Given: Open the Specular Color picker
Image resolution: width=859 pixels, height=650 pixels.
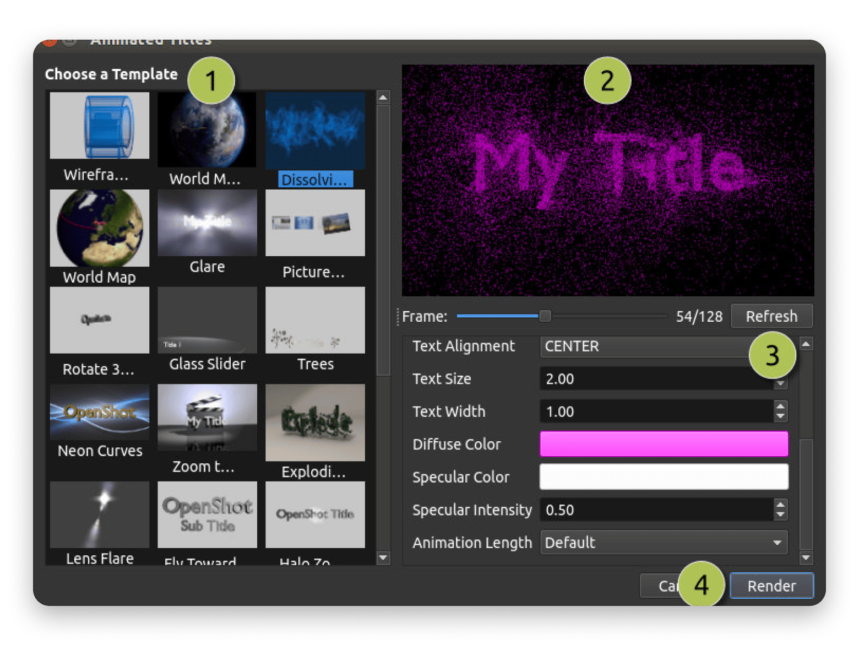Looking at the screenshot, I should 664,476.
